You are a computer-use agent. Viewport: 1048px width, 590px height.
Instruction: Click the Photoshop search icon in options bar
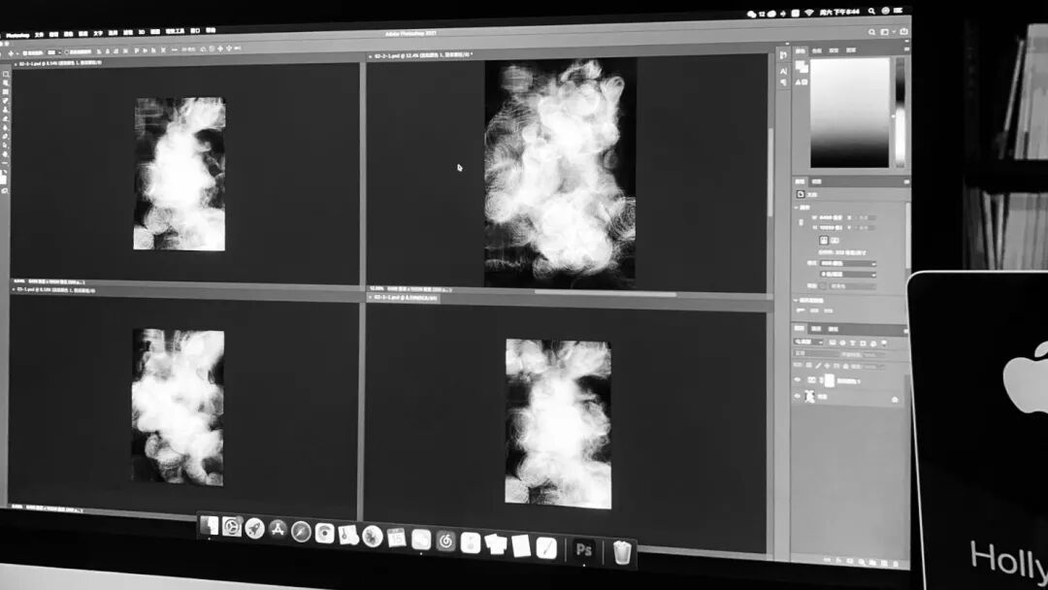tap(872, 31)
